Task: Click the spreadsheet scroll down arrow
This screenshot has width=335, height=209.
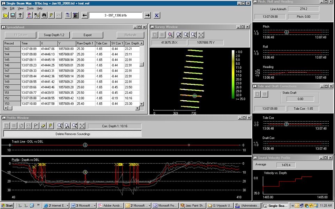Action: coord(142,104)
